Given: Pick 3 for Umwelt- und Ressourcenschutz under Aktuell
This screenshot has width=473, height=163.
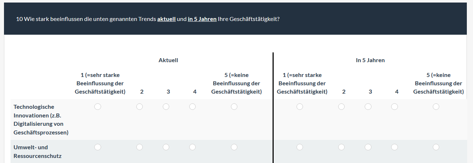Looking at the screenshot, I should tap(166, 147).
